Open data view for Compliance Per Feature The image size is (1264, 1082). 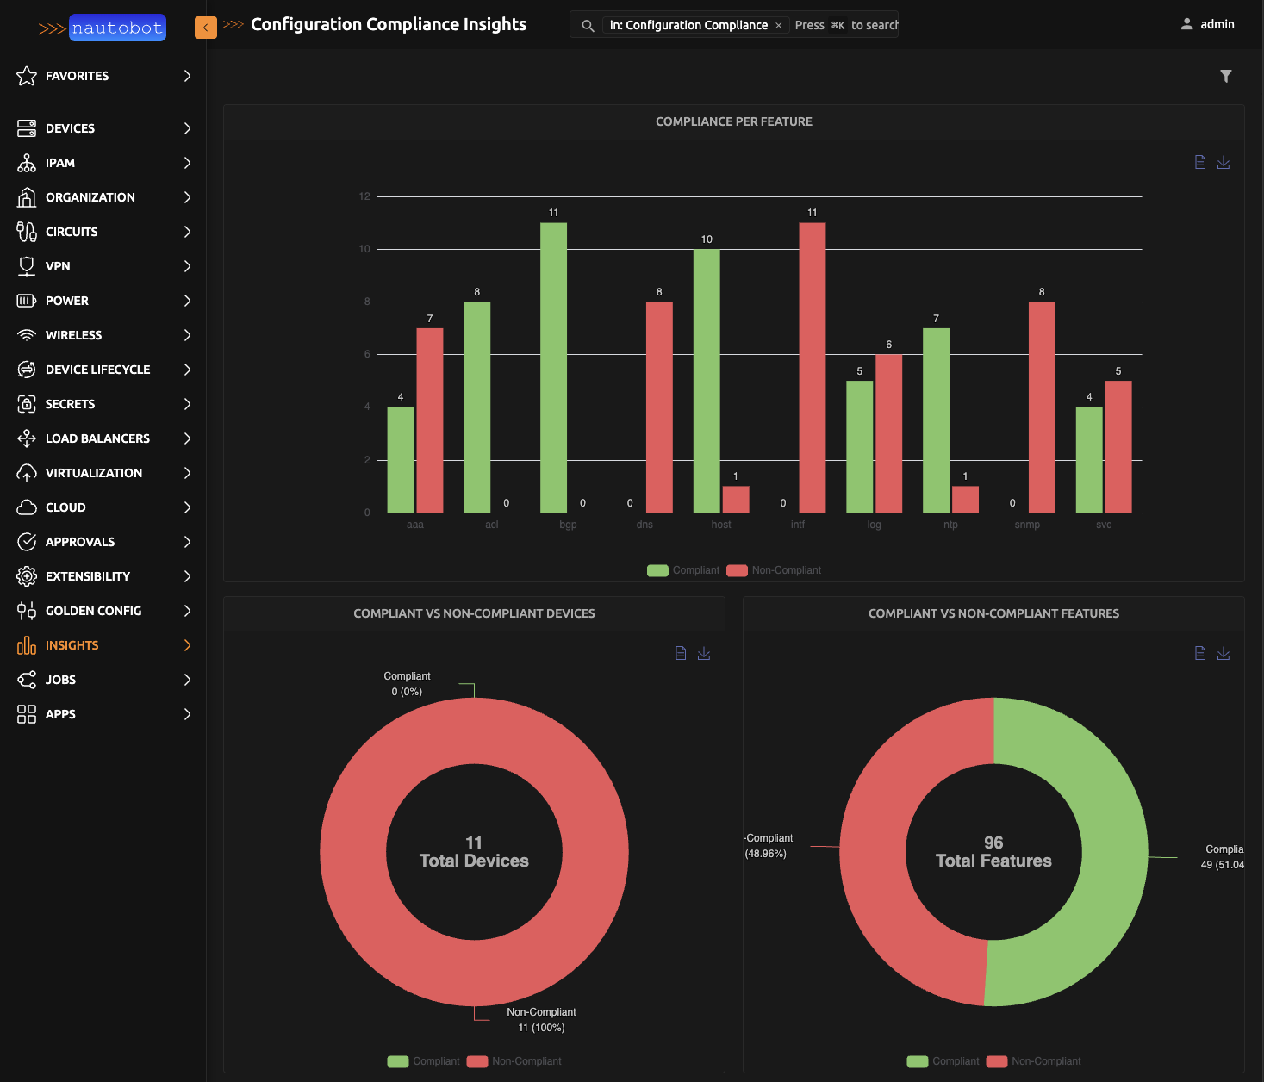(1199, 162)
